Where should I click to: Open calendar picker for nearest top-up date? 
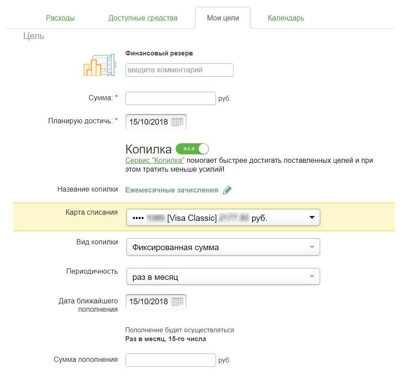[x=177, y=302]
